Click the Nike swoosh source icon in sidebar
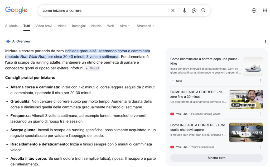This screenshot has width=270, height=167. click(x=172, y=81)
